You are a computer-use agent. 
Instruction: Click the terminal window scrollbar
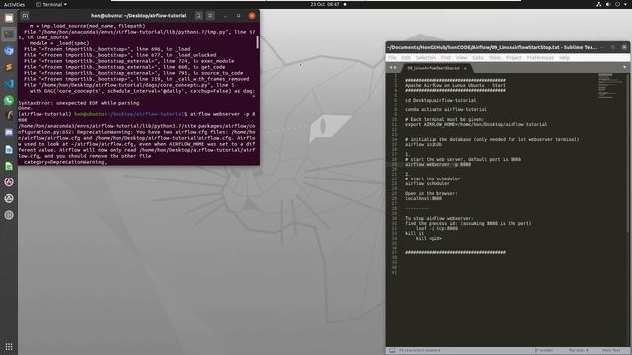coord(257,42)
